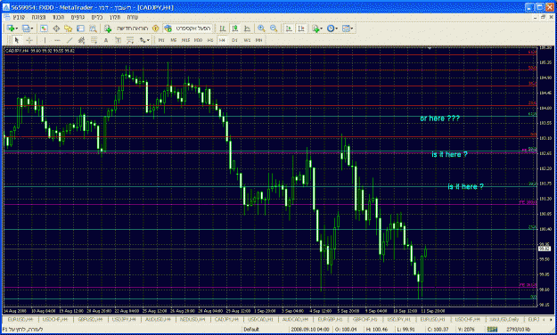Launch MetaEditor from the yellow diamond icon
Screen dimensions: 557x335
(x=155, y=29)
